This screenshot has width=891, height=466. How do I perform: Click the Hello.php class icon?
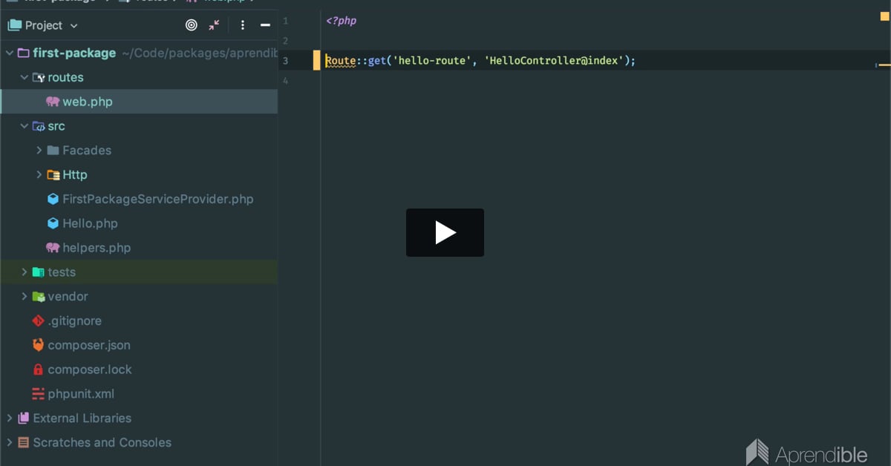point(53,223)
